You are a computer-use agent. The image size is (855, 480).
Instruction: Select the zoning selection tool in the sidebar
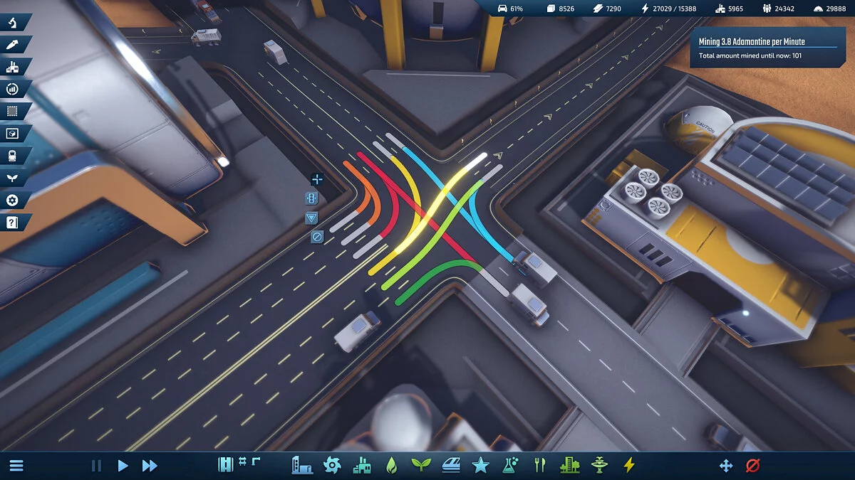pyautogui.click(x=11, y=112)
